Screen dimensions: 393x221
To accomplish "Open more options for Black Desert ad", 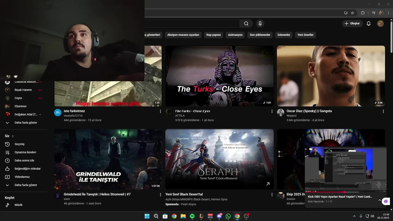I will click(272, 195).
